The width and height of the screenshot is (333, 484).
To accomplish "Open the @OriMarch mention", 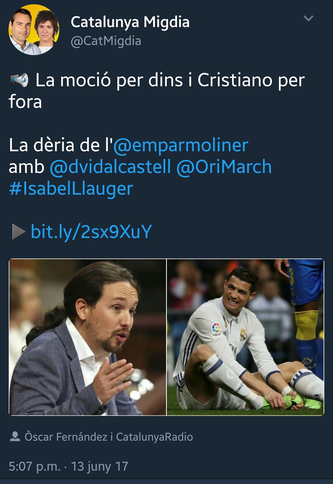I will tap(224, 167).
